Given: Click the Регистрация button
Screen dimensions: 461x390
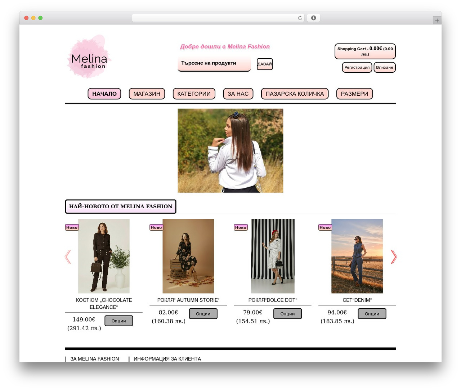Looking at the screenshot, I should (357, 67).
